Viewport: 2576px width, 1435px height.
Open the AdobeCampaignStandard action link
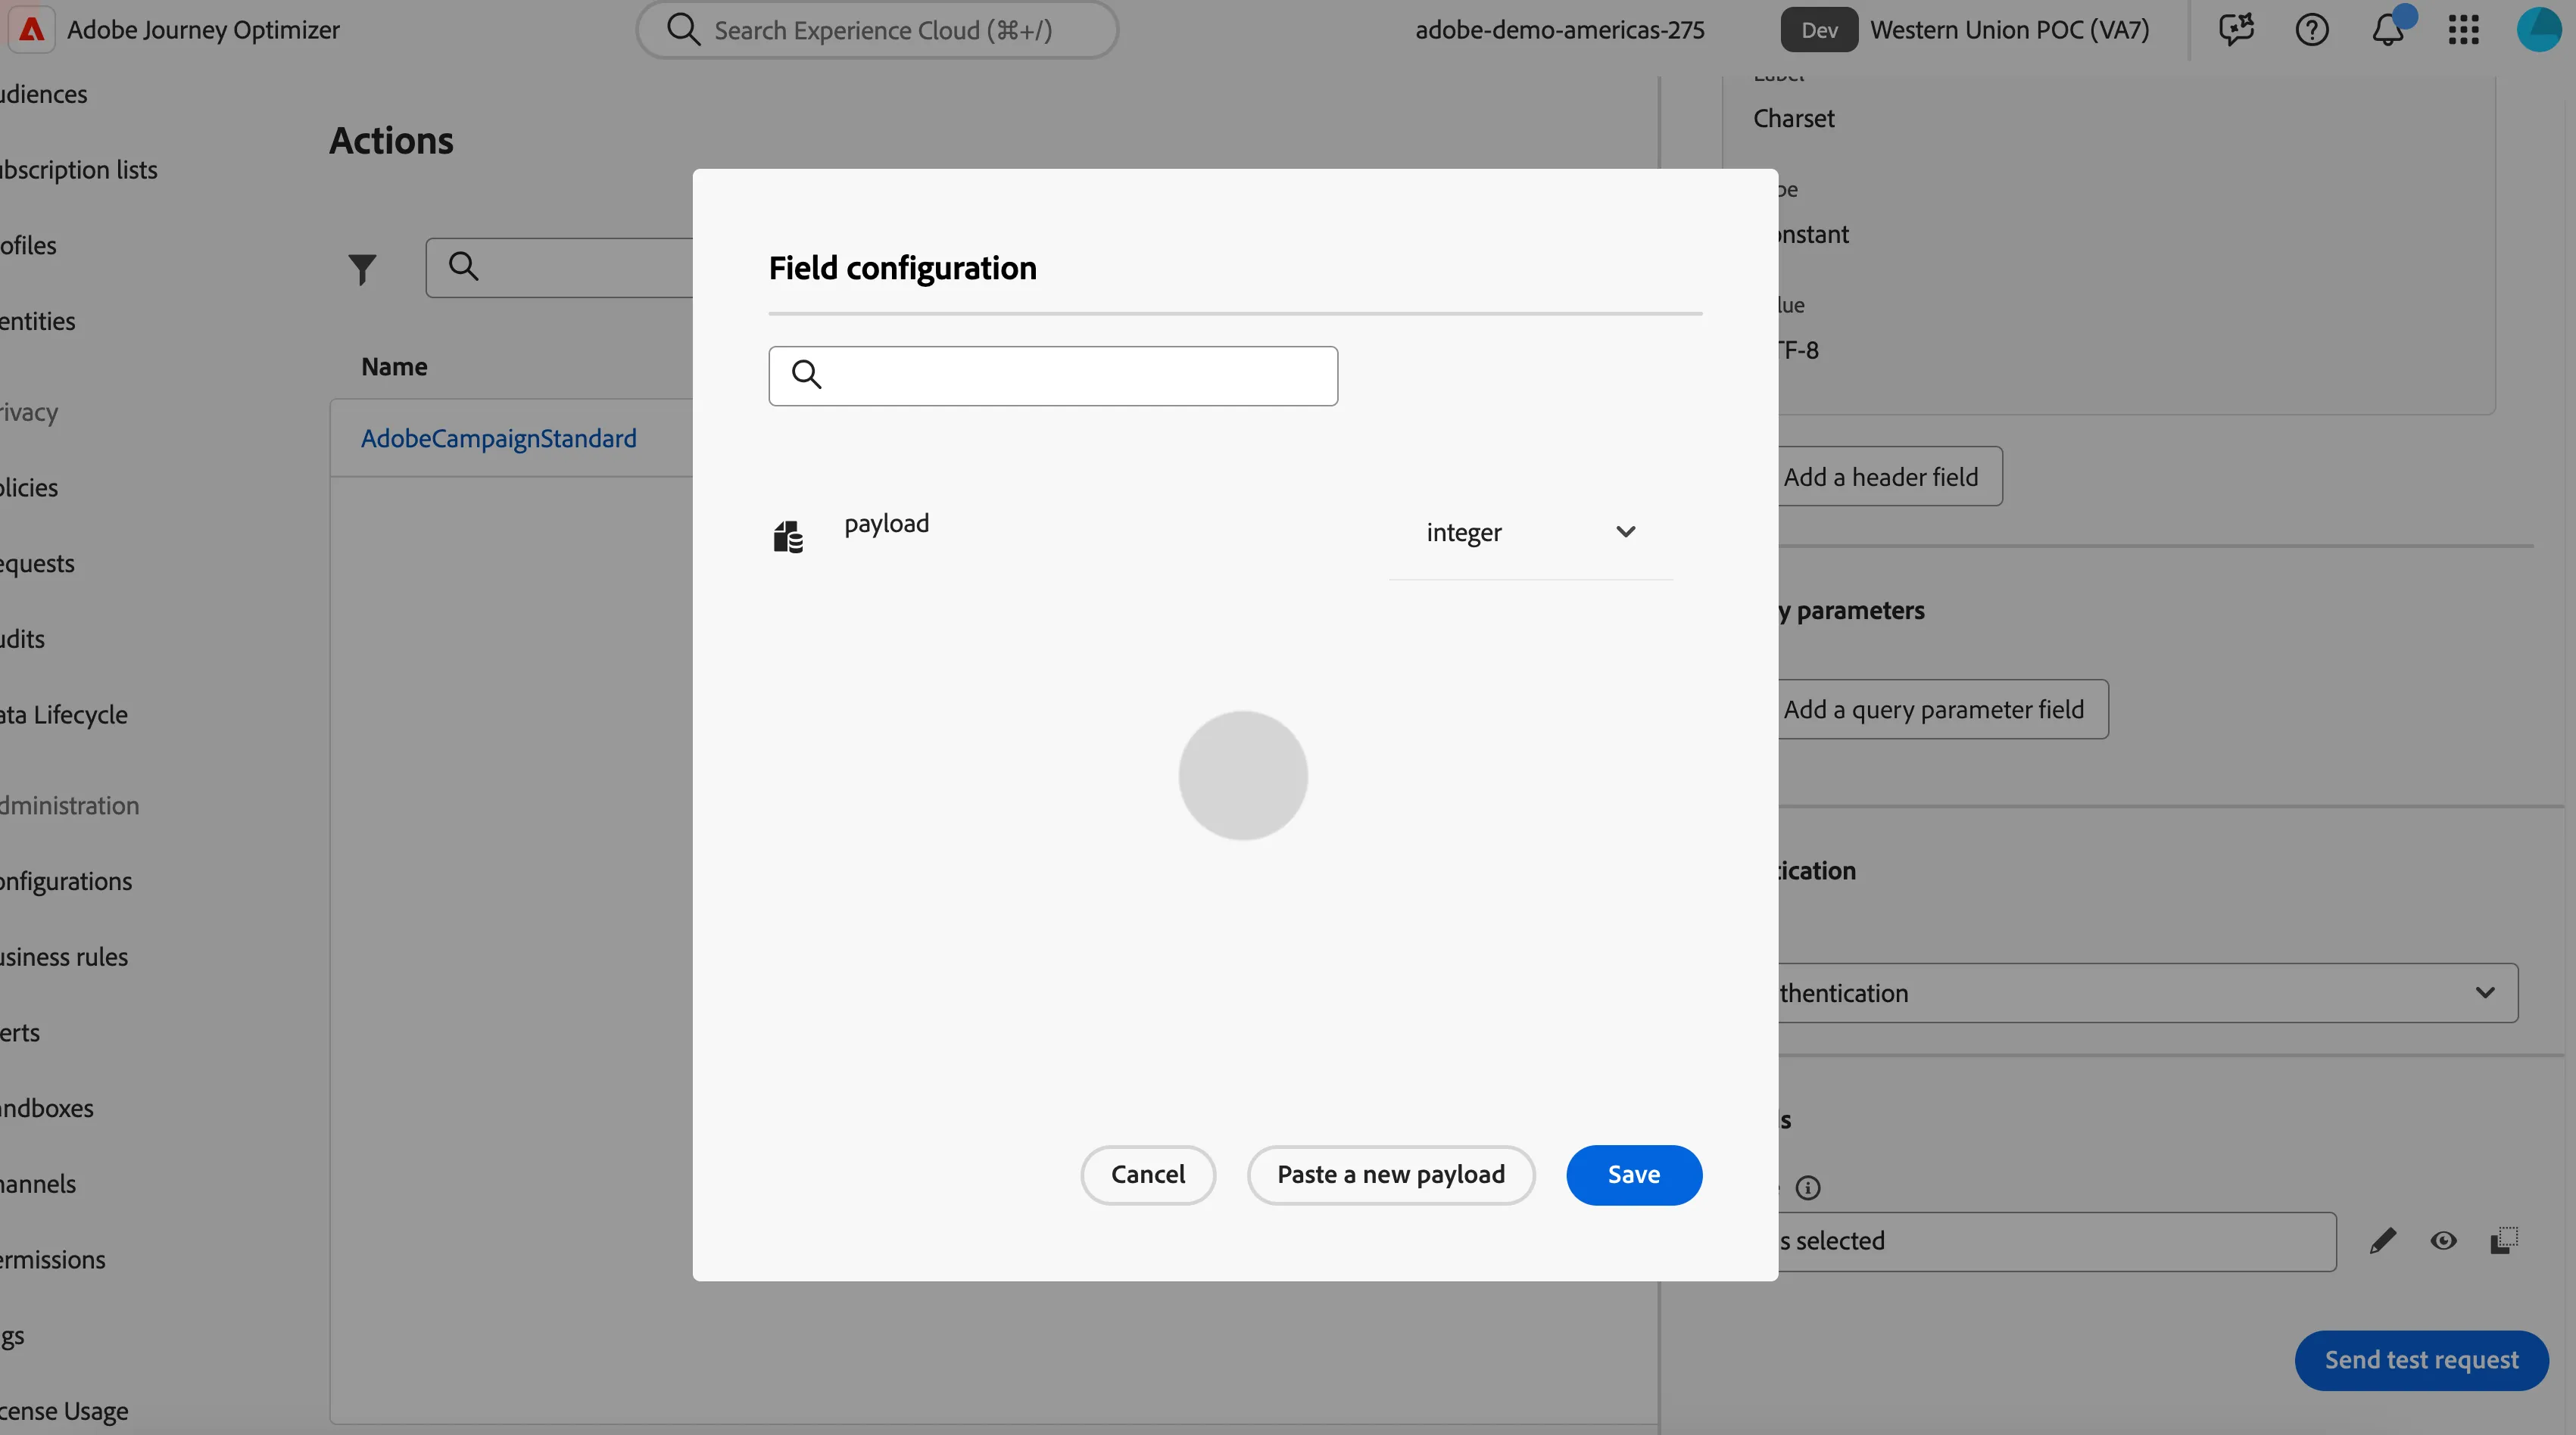coord(499,439)
